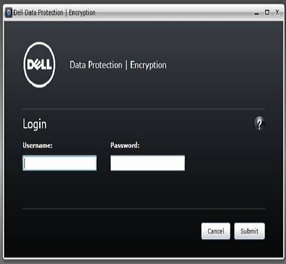Click the Encryption word in header banner

point(148,66)
